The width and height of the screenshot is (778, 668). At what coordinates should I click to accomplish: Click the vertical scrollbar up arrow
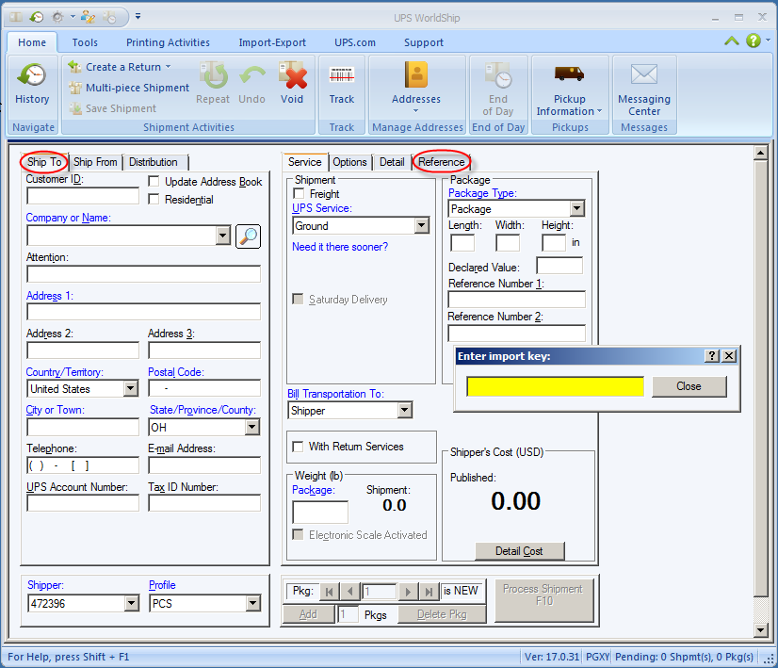761,153
